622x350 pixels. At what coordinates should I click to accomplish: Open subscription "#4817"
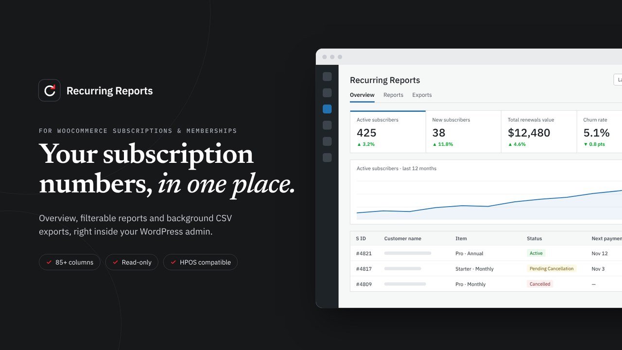[364, 269]
